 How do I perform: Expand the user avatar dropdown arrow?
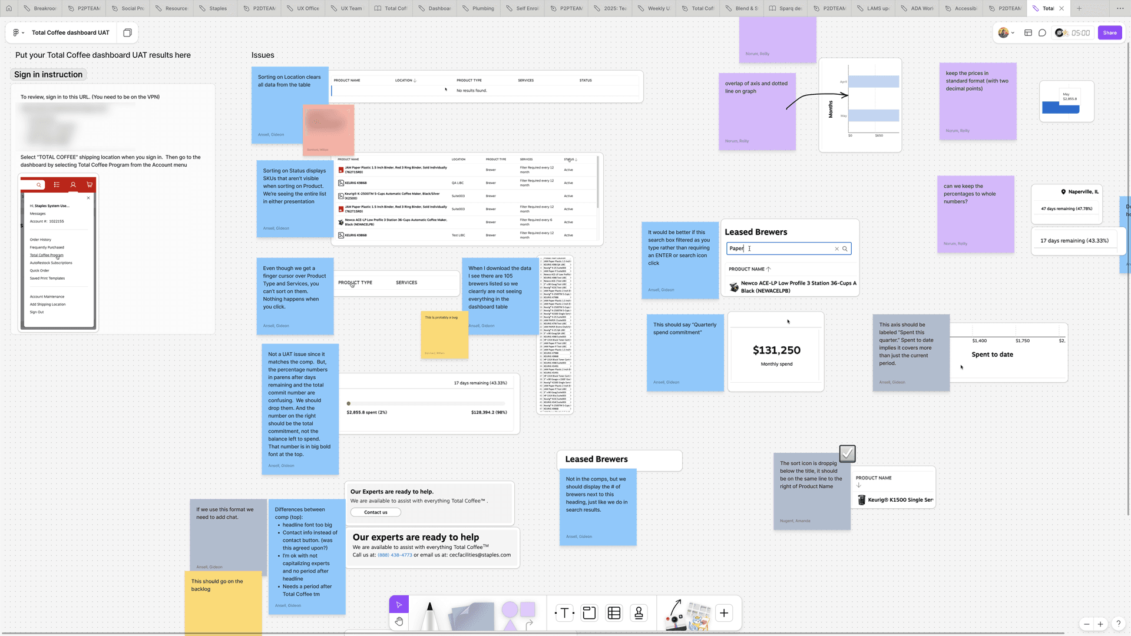pyautogui.click(x=1013, y=33)
